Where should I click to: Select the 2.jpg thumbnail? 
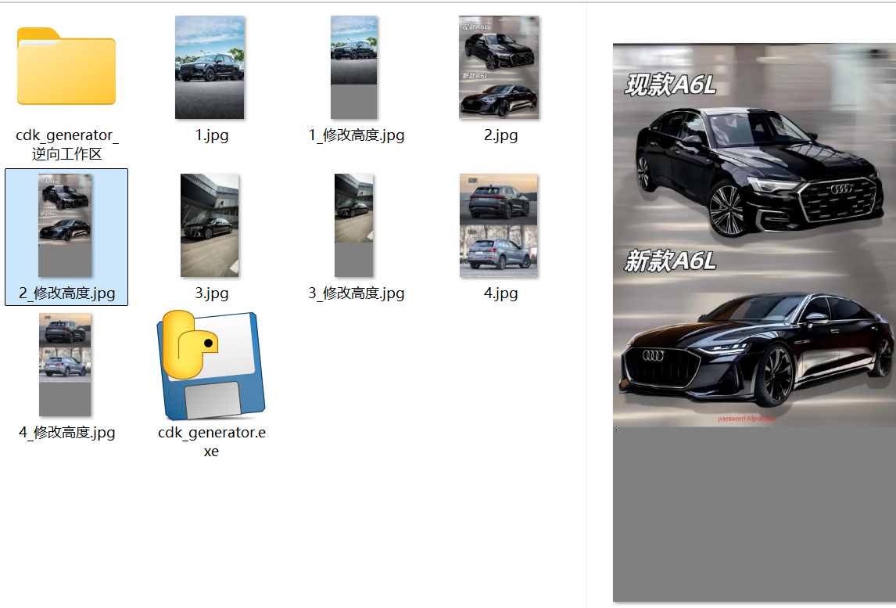coord(499,67)
